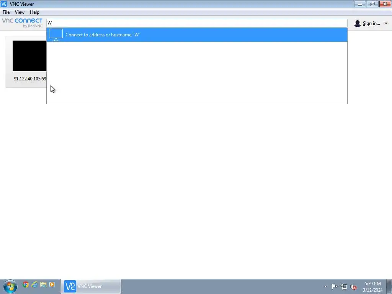This screenshot has height=294, width=392.
Task: Open the 91.122.40.105 connection thumbnail
Action: (29, 56)
